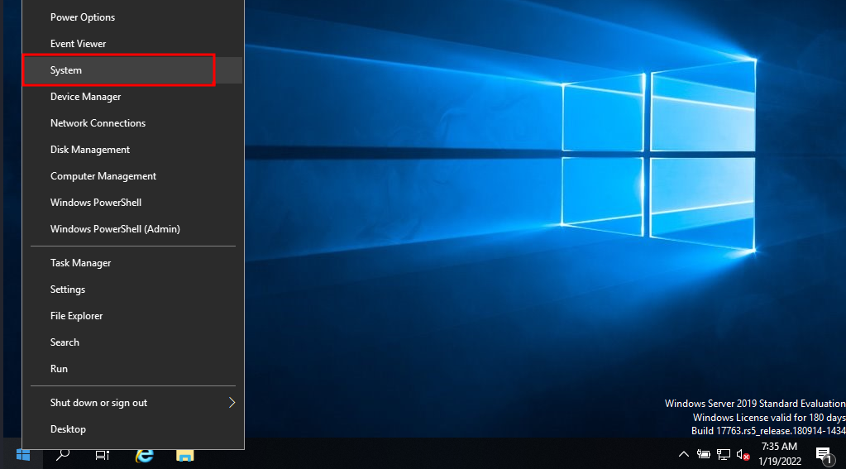The height and width of the screenshot is (469, 846).
Task: Expand Shut down or sign out submenu
Action: (x=132, y=403)
